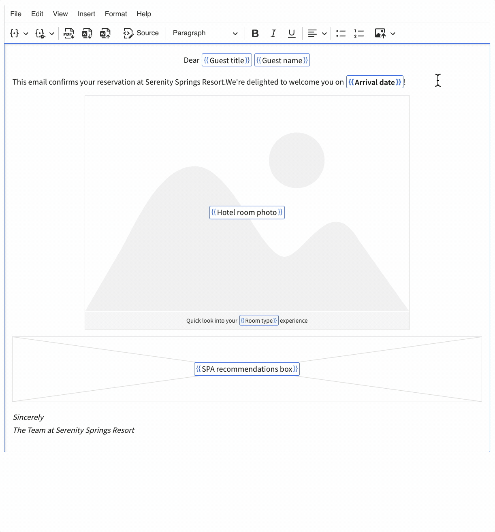Open the Insert menu
495x532 pixels.
(86, 14)
